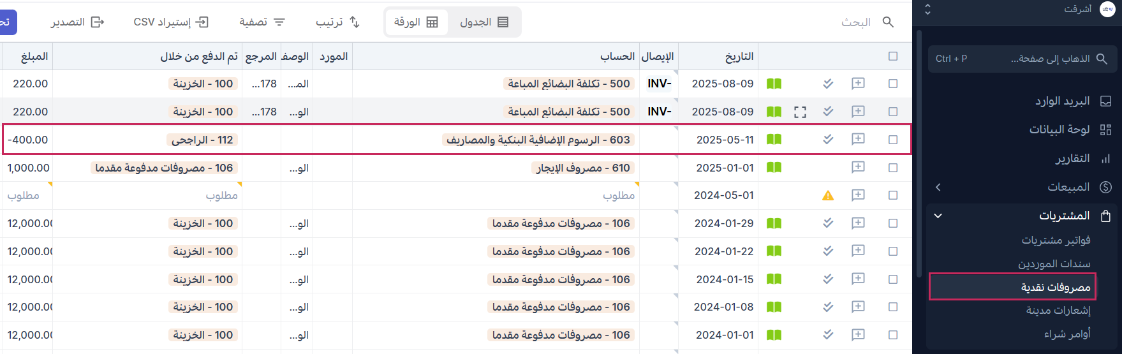Toggle the select-all checkbox in table header
This screenshot has width=1122, height=354.
pos(893,57)
